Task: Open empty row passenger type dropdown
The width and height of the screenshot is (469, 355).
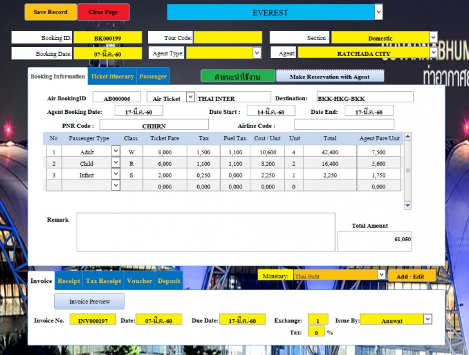Action: [116, 185]
